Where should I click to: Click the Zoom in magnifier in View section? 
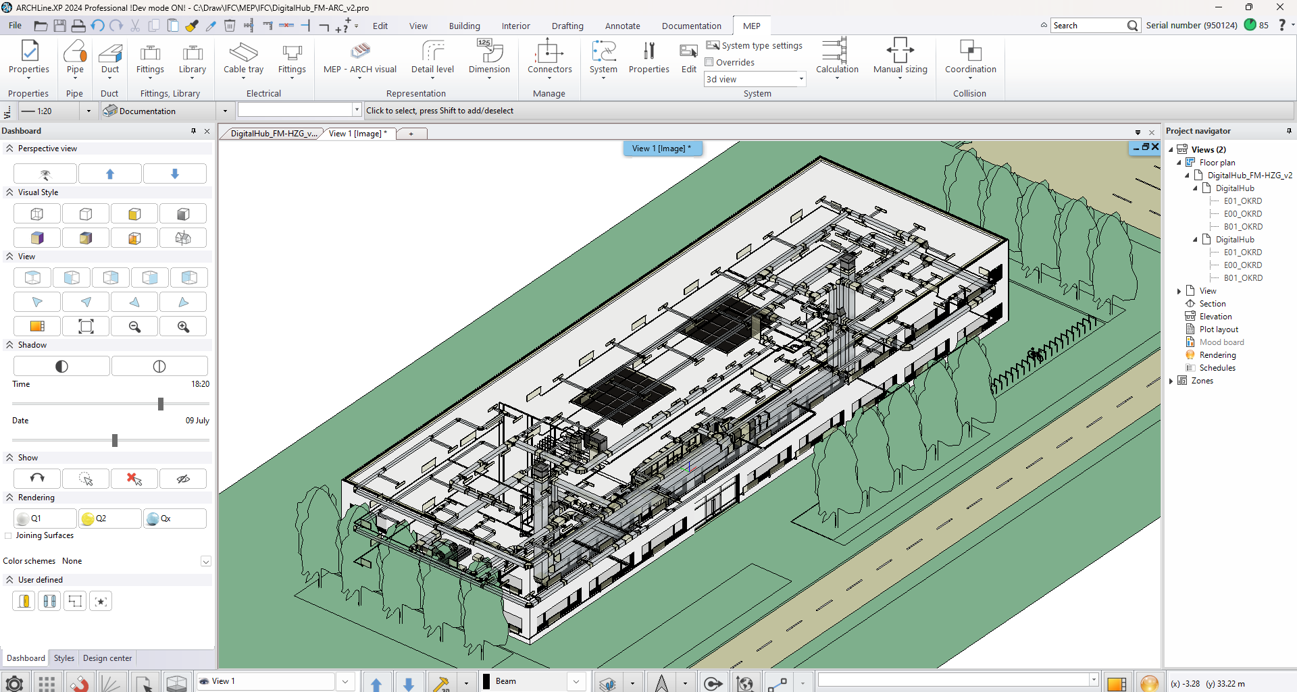(182, 326)
